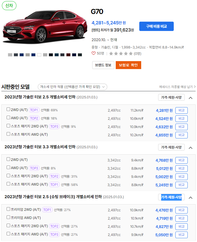Select the 3.3 turbo AWD 5,012만 원 checkbox
Viewport: 197px width, 242px height.
pyautogui.click(x=8, y=167)
